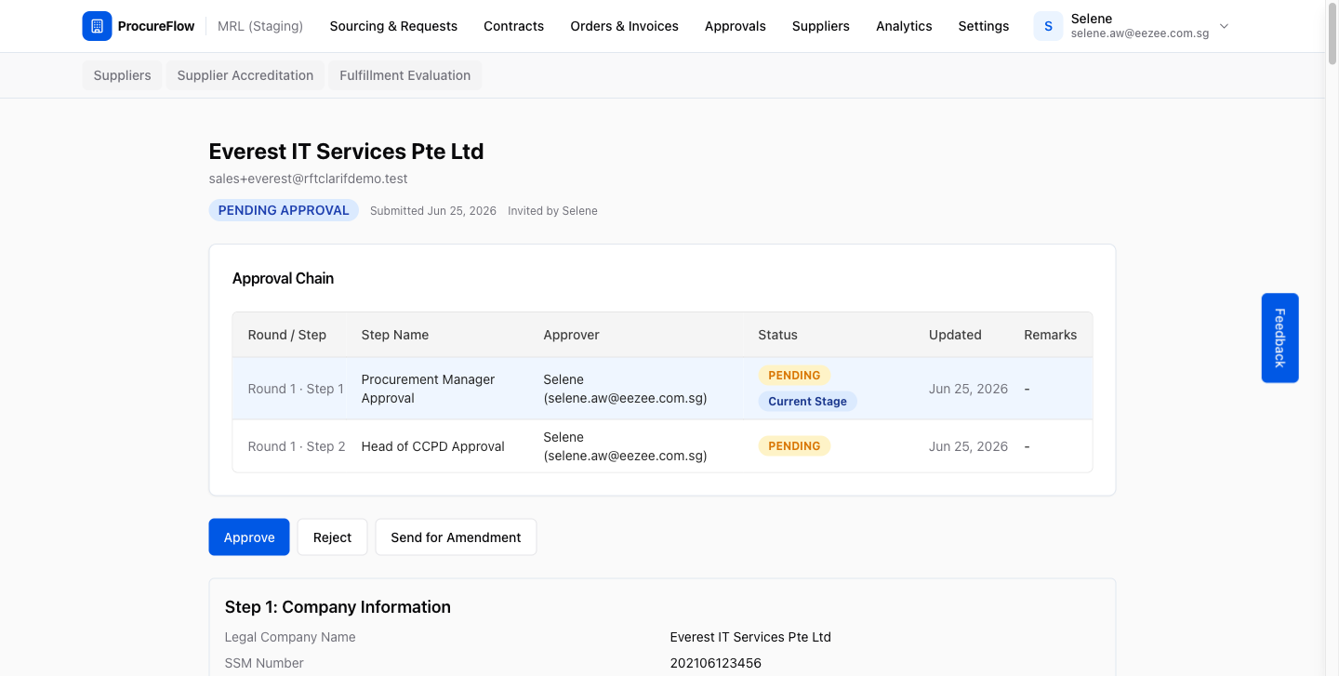Screen dimensions: 1339x676
Task: Open the Contracts menu
Action: tap(513, 26)
